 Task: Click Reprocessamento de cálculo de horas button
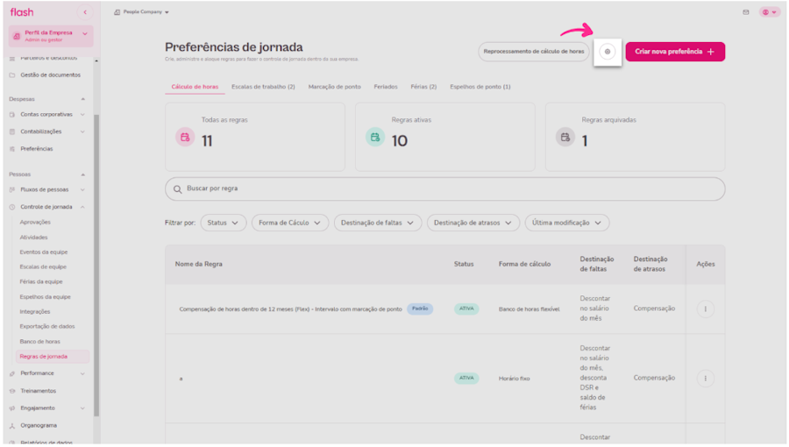533,52
